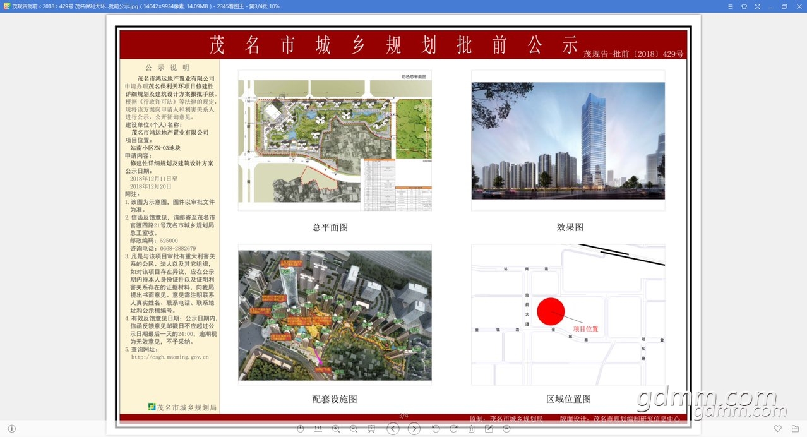
Task: Zoom out using the magnifier minus icon
Action: tap(354, 429)
